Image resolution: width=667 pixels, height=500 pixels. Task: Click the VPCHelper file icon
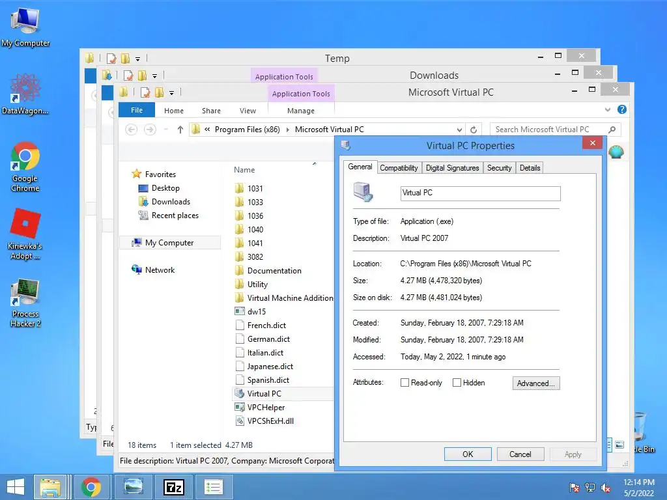(240, 408)
